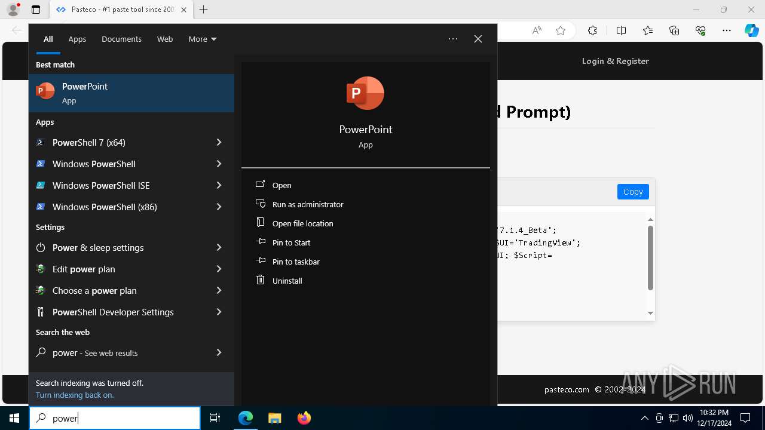Click large PowerPoint icon in preview pane
The image size is (765, 430).
click(365, 93)
